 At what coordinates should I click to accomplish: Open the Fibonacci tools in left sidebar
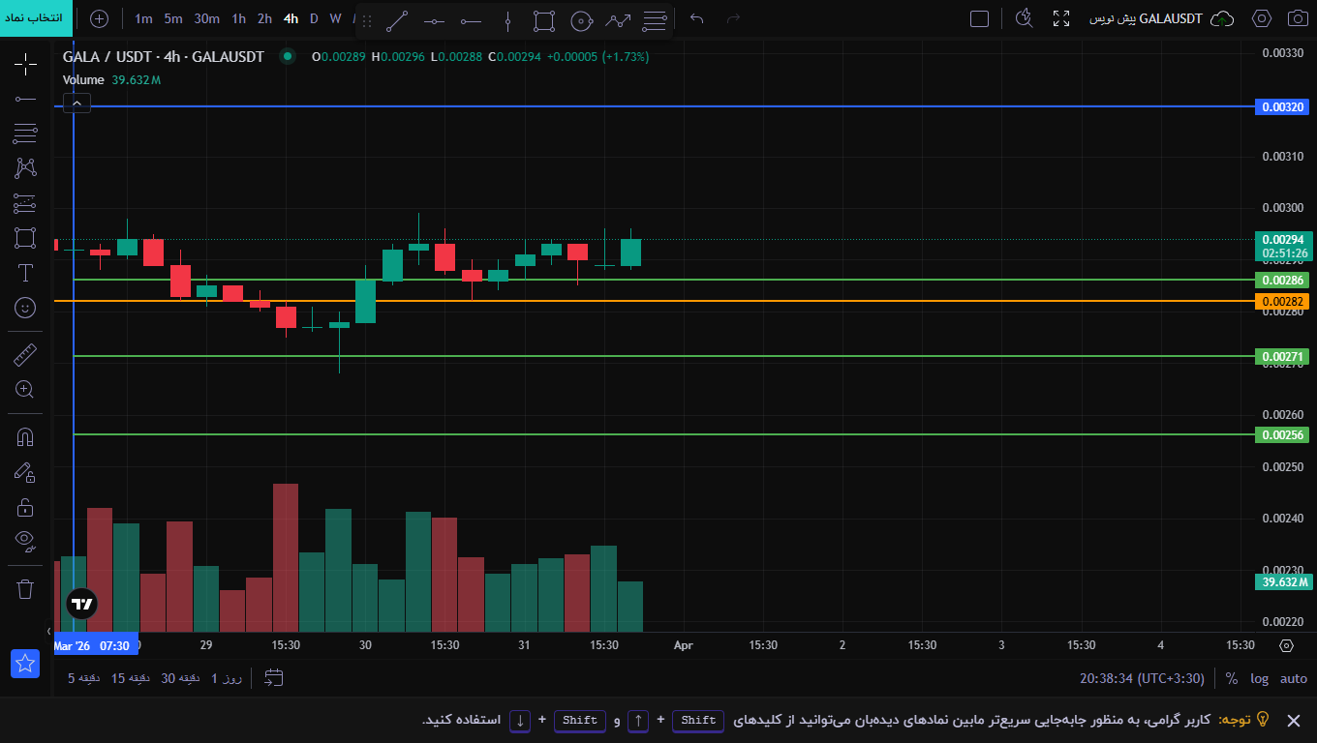[x=25, y=134]
